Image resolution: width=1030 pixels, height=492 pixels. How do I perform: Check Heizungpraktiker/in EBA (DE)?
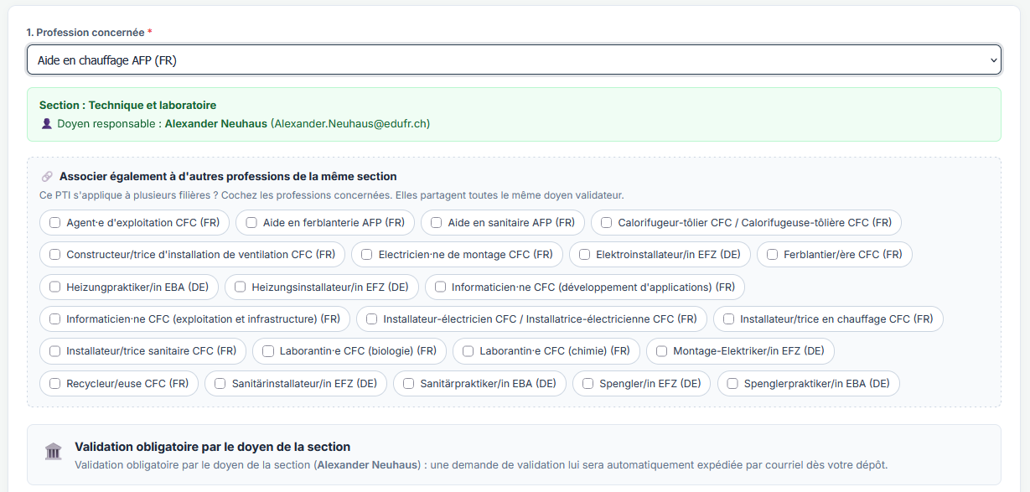(x=55, y=287)
